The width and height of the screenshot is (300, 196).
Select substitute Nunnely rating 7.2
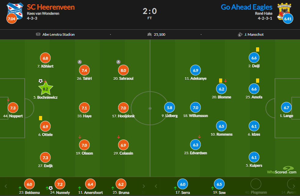click(60, 184)
